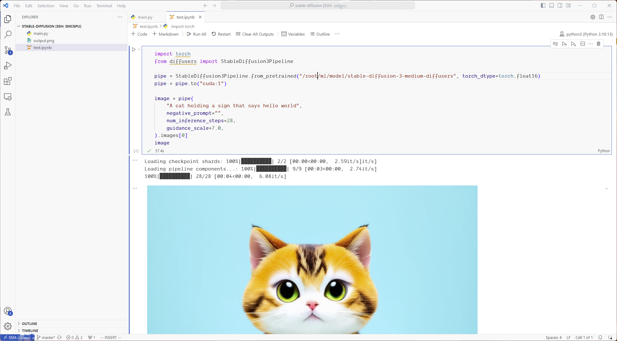Toggle the secondary side bar layout
Viewport: 617px width, 341px height.
[x=560, y=5]
